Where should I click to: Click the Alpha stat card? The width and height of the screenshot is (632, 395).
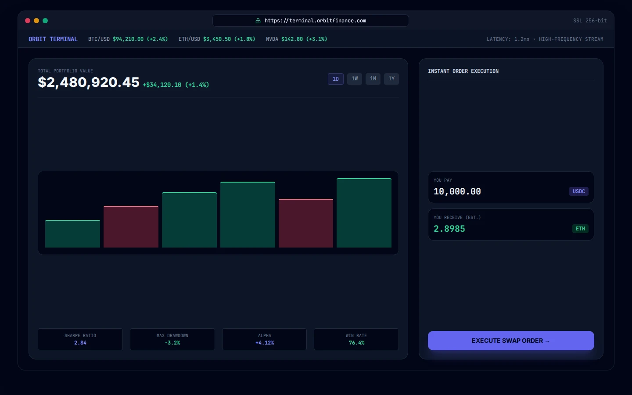tap(264, 339)
